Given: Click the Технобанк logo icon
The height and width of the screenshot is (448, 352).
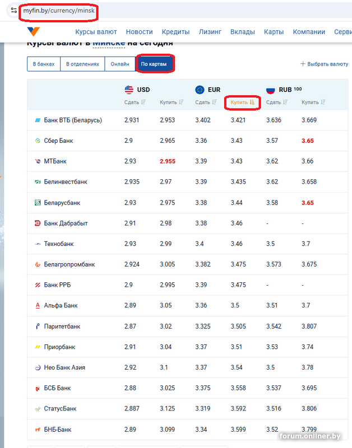Looking at the screenshot, I should pyautogui.click(x=38, y=244).
